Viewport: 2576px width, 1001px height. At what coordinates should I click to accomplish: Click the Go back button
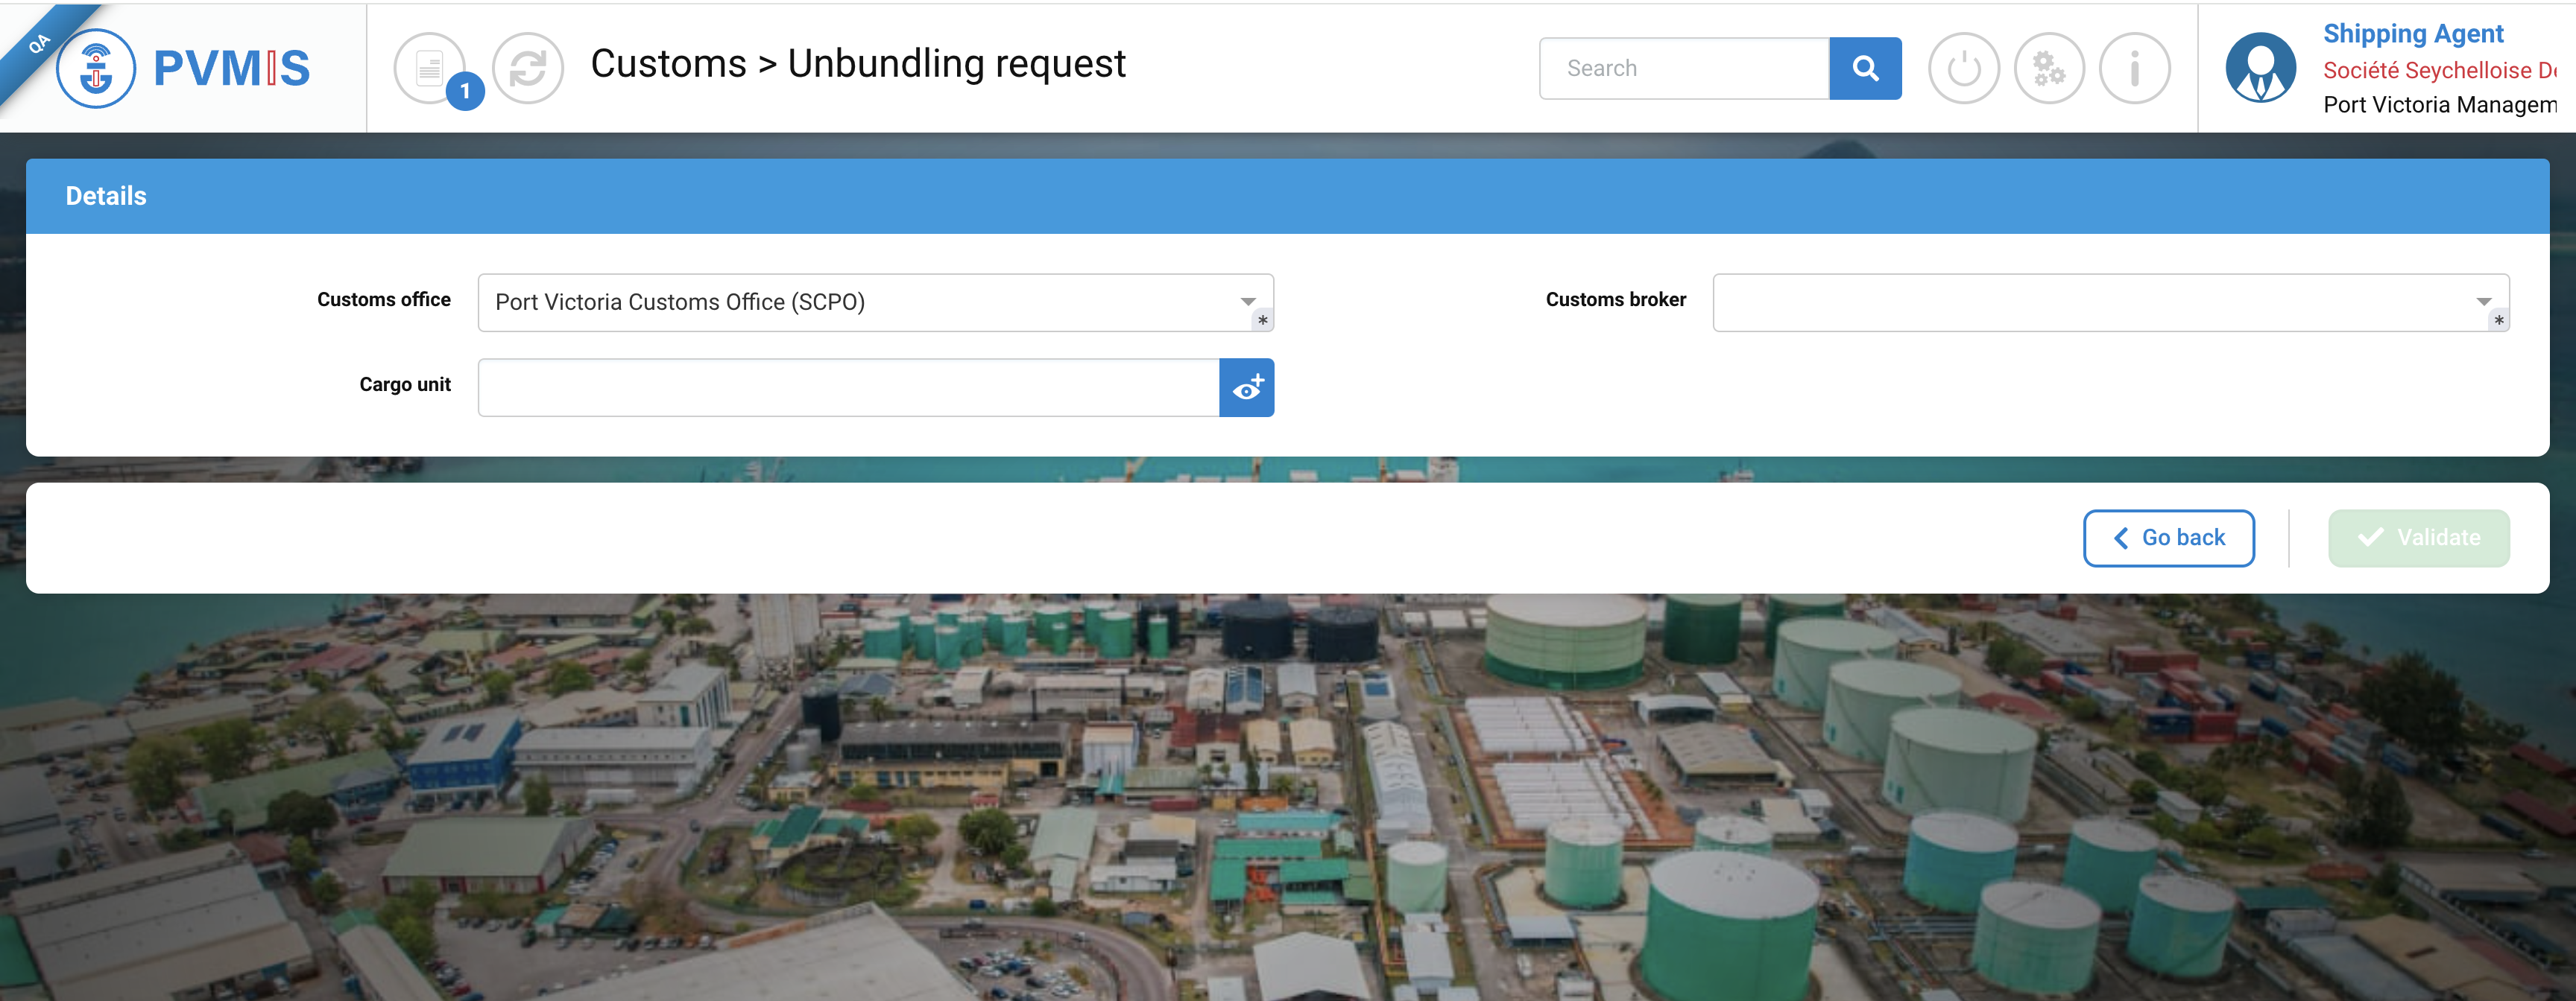[2168, 538]
